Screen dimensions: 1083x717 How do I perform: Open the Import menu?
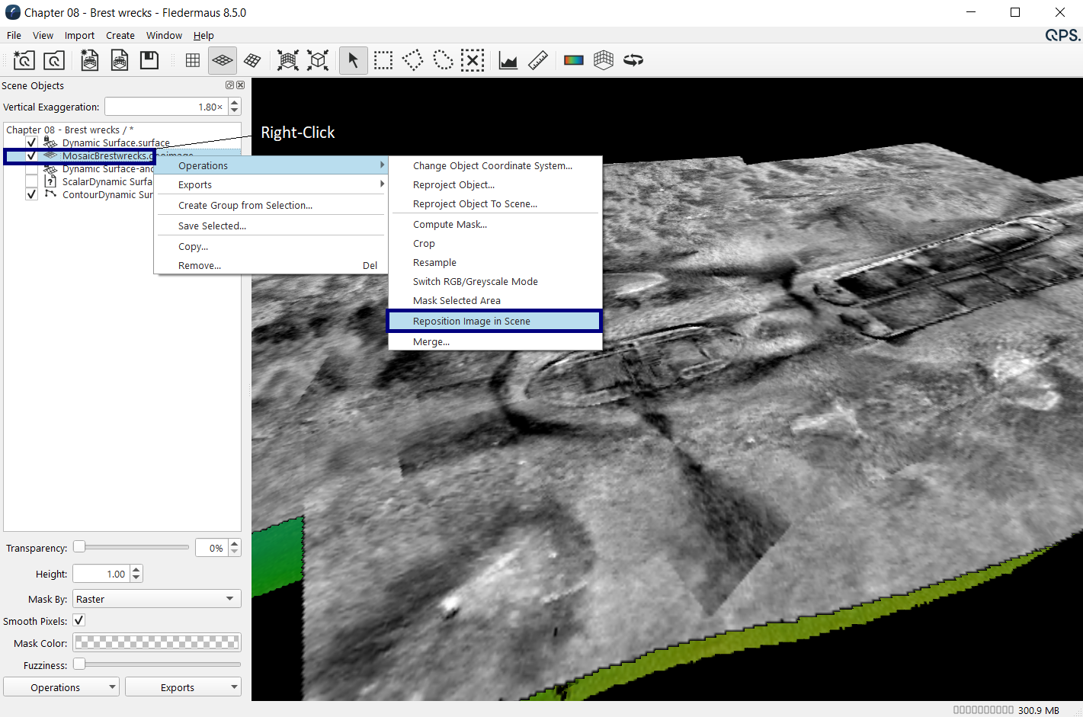click(79, 35)
